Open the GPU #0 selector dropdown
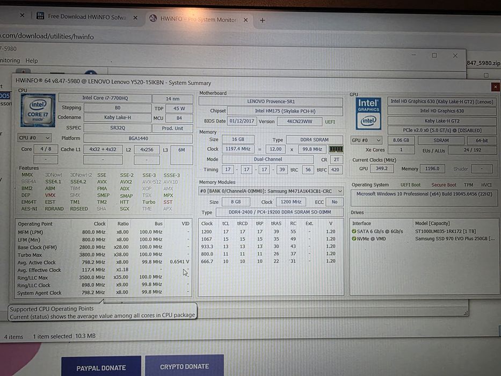 366,140
